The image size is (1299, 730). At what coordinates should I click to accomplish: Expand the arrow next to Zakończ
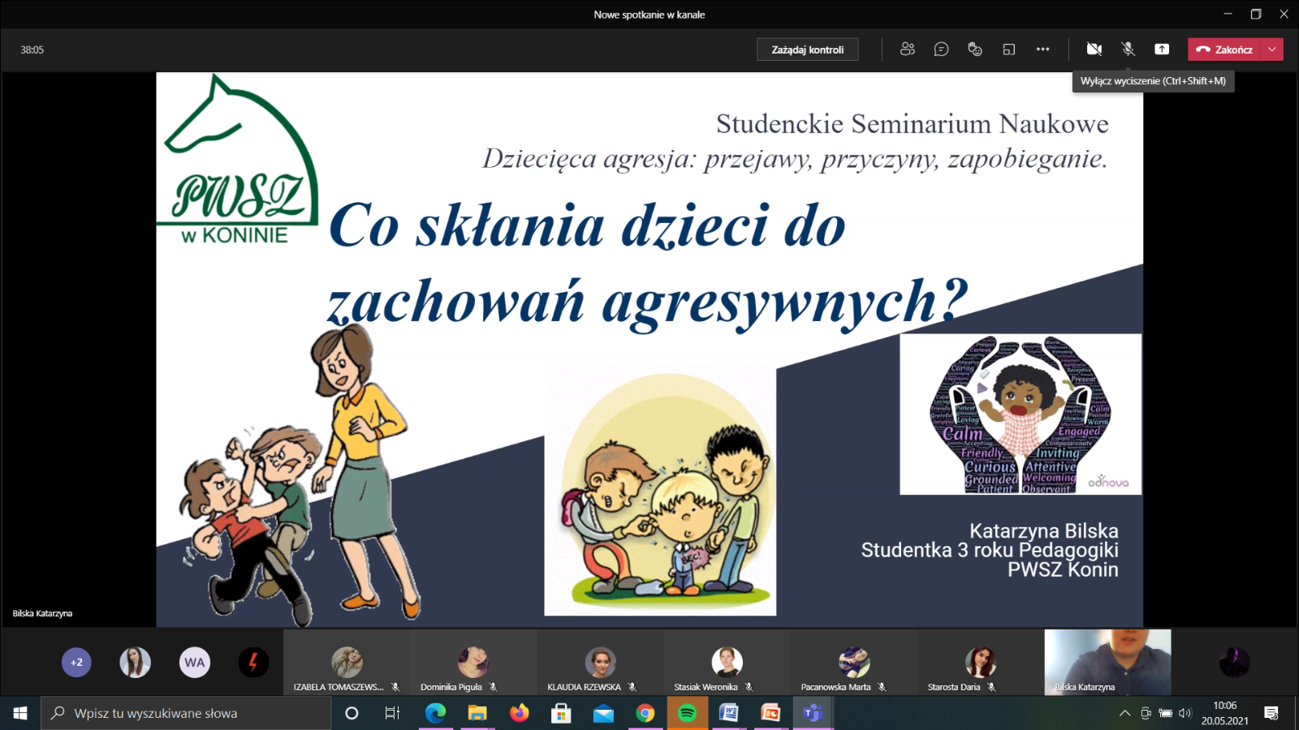[x=1272, y=49]
